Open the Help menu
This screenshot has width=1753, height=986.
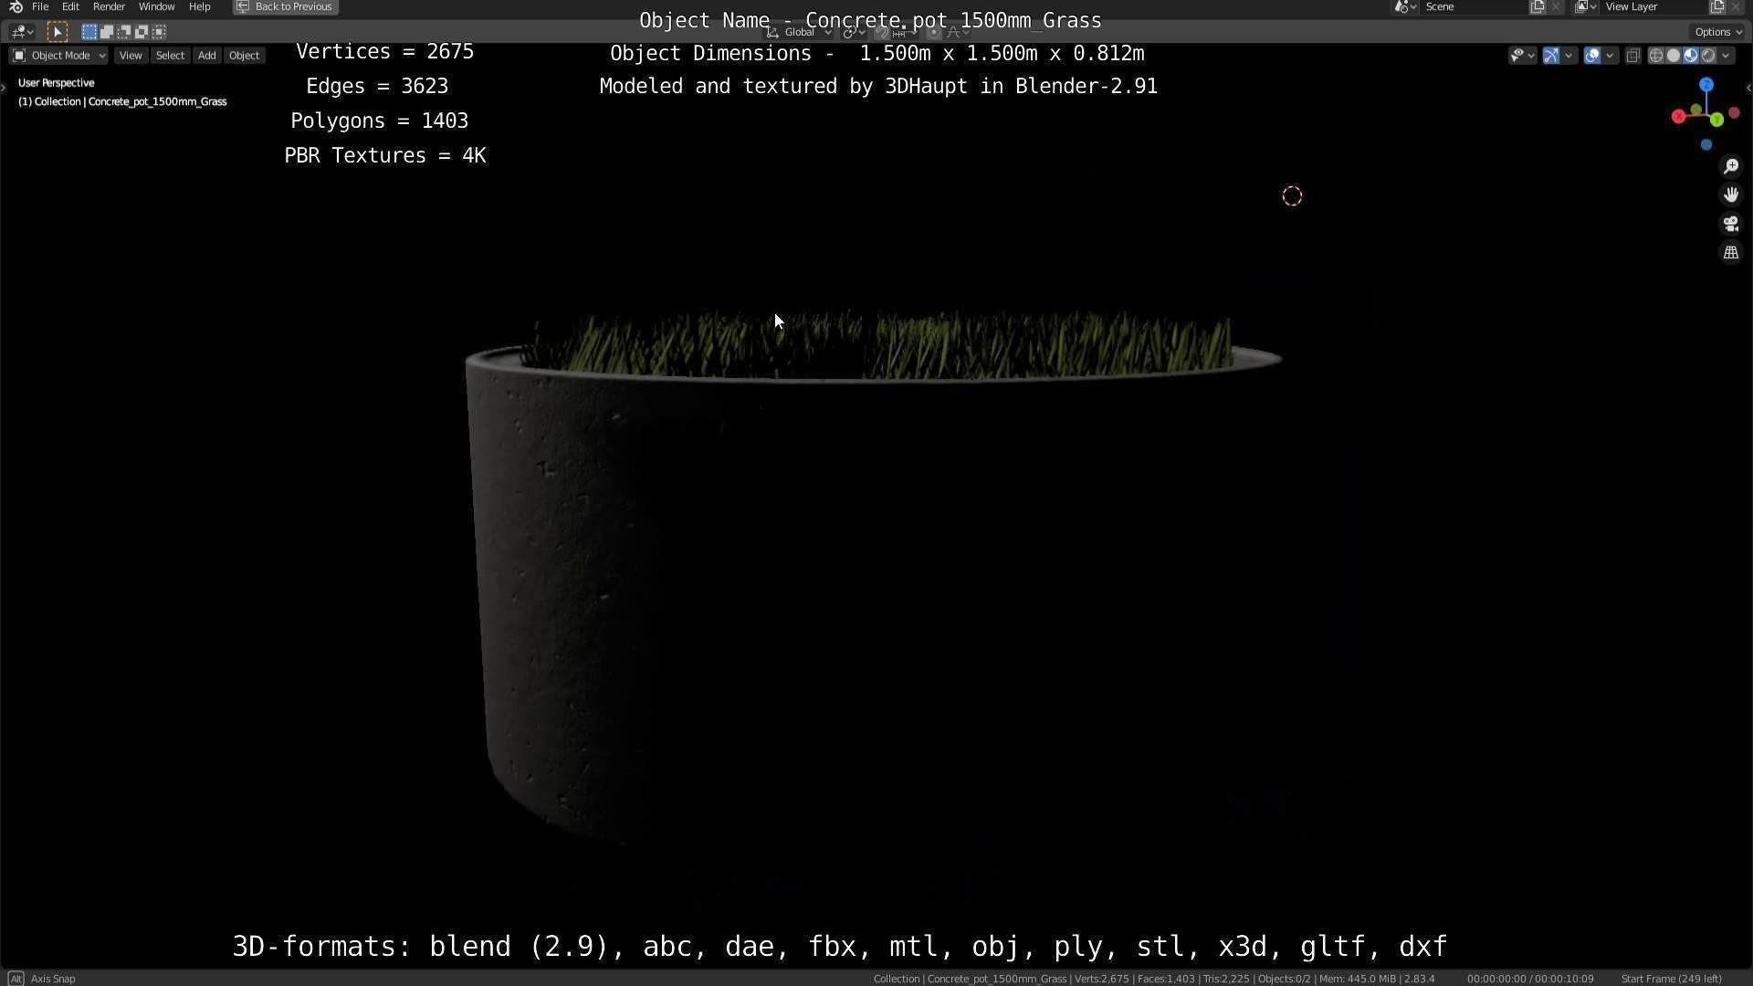click(x=199, y=6)
